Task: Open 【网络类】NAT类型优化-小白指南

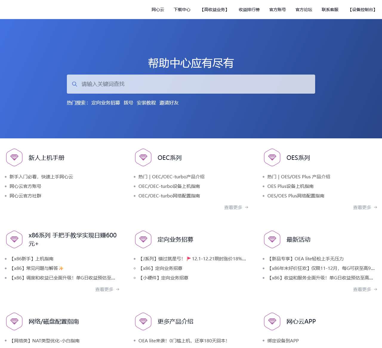Action: [44, 341]
